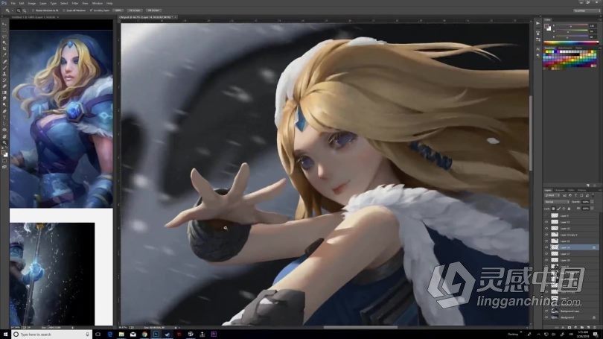Select the Path Selection tool
603x339 pixels.
tap(4, 124)
